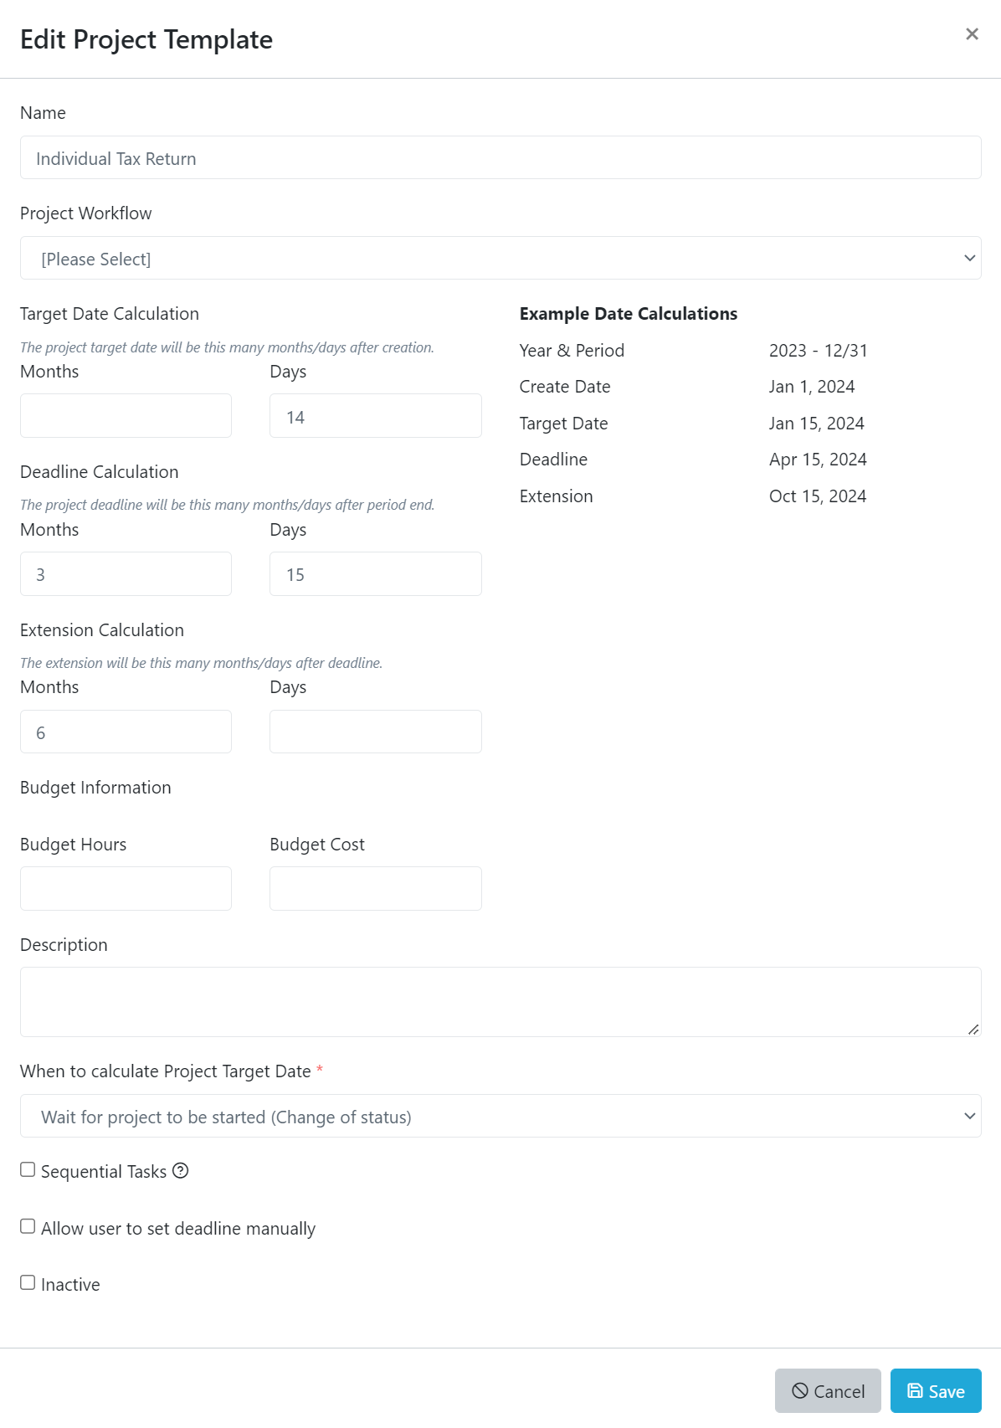Focus the empty Budget Hours field
This screenshot has width=1001, height=1428.
126,888
